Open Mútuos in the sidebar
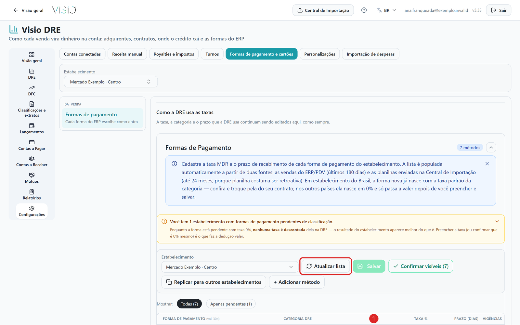This screenshot has height=325, width=520. (x=32, y=178)
